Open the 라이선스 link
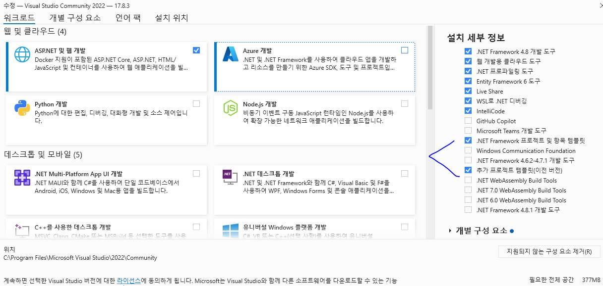Screen dimensions: 603x286 [129, 281]
